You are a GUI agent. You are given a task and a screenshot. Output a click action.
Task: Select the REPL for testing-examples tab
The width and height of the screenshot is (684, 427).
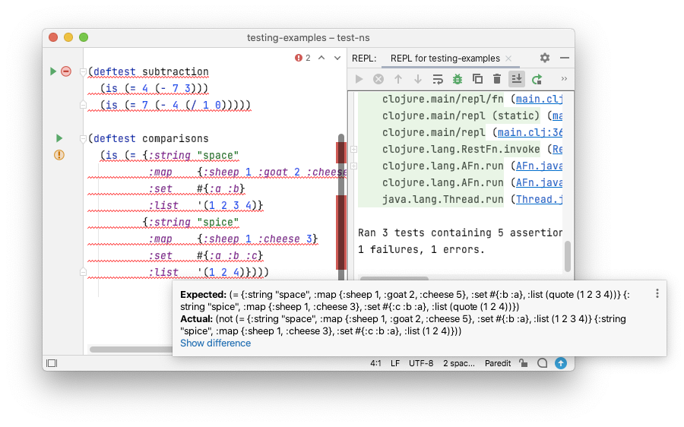[x=445, y=59]
